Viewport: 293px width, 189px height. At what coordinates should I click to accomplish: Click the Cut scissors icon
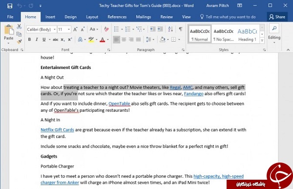pyautogui.click(x=19, y=26)
